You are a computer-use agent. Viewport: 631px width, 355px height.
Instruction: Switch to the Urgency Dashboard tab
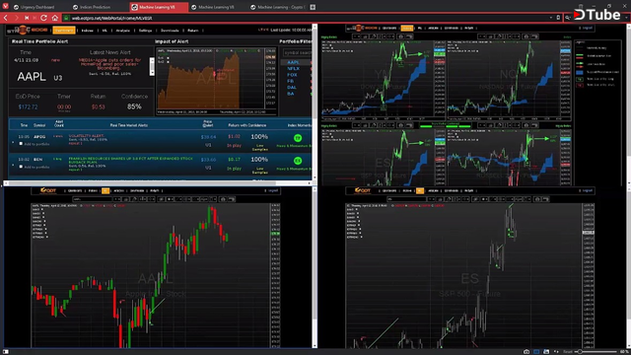tap(37, 7)
